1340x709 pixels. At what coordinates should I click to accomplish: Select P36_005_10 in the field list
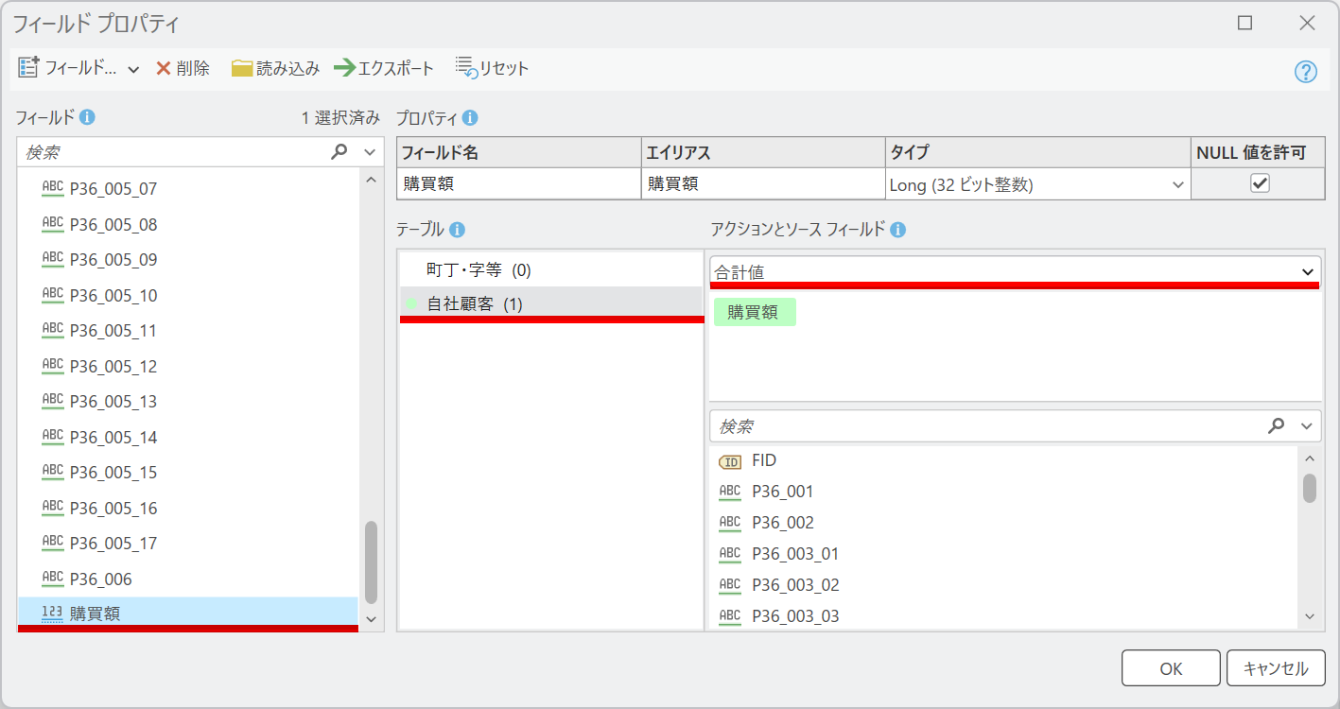pos(113,296)
